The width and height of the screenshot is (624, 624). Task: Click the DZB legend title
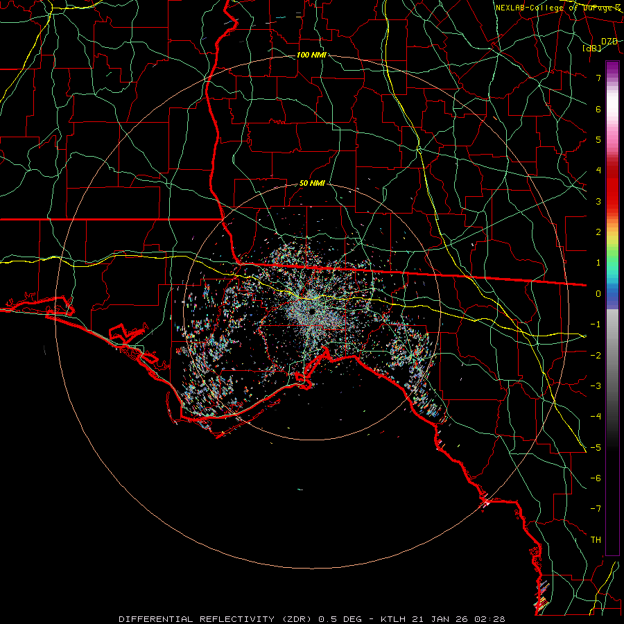[609, 42]
